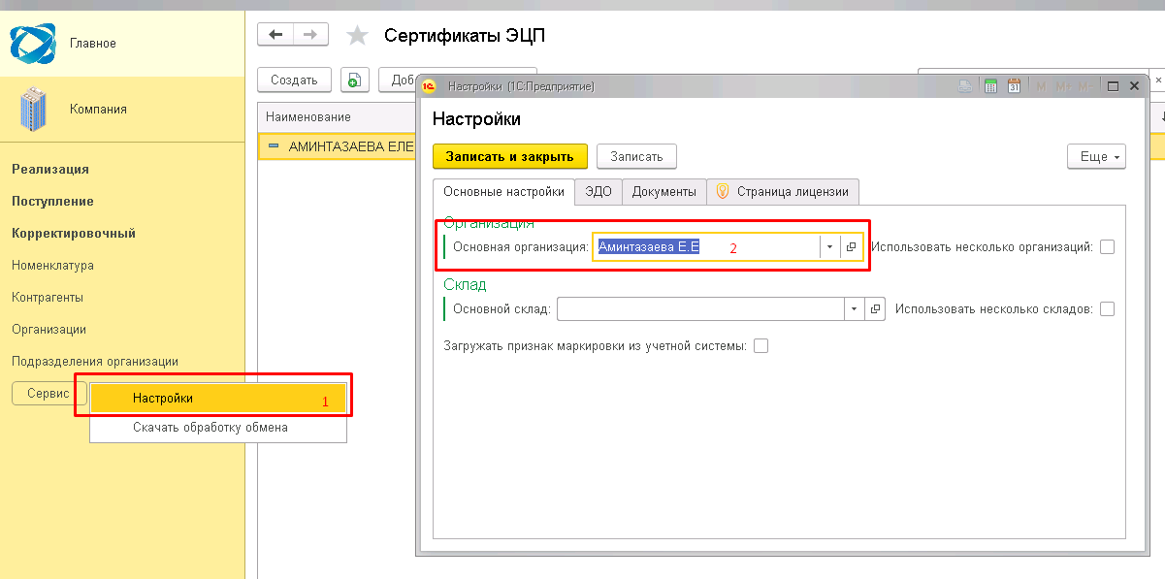This screenshot has width=1165, height=579.
Task: Enable Использовать несколько организаций checkbox
Action: pyautogui.click(x=1107, y=247)
